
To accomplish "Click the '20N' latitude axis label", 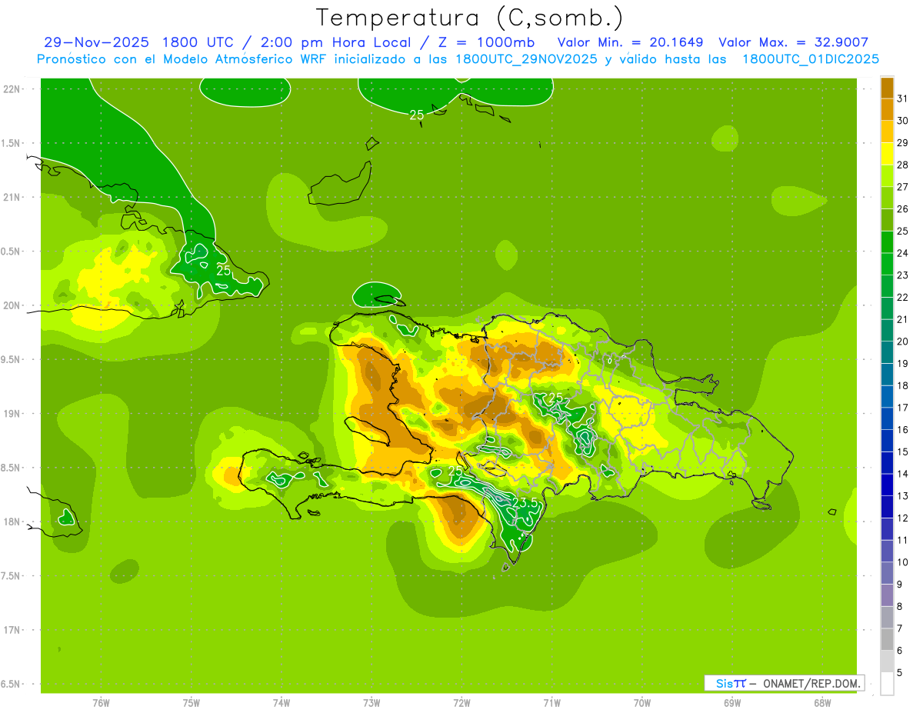I will click(12, 305).
